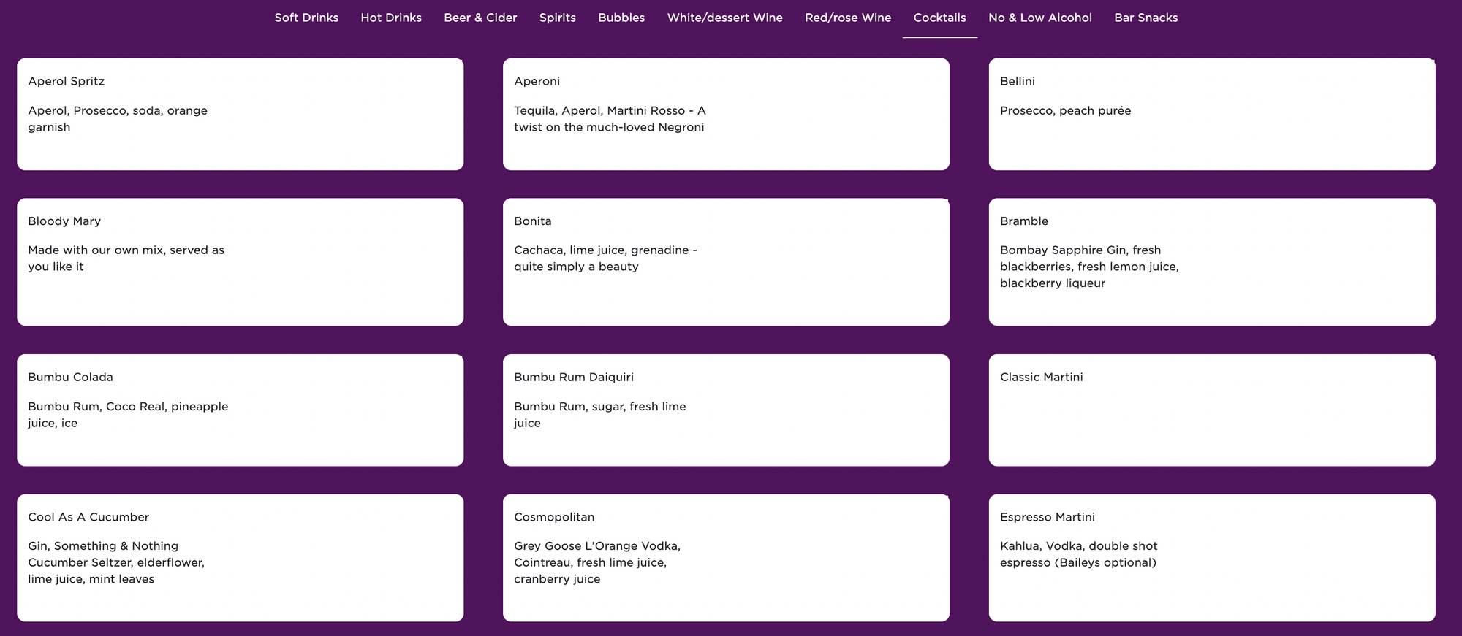Click the "Prosecco, peach purée" description

(x=1066, y=111)
